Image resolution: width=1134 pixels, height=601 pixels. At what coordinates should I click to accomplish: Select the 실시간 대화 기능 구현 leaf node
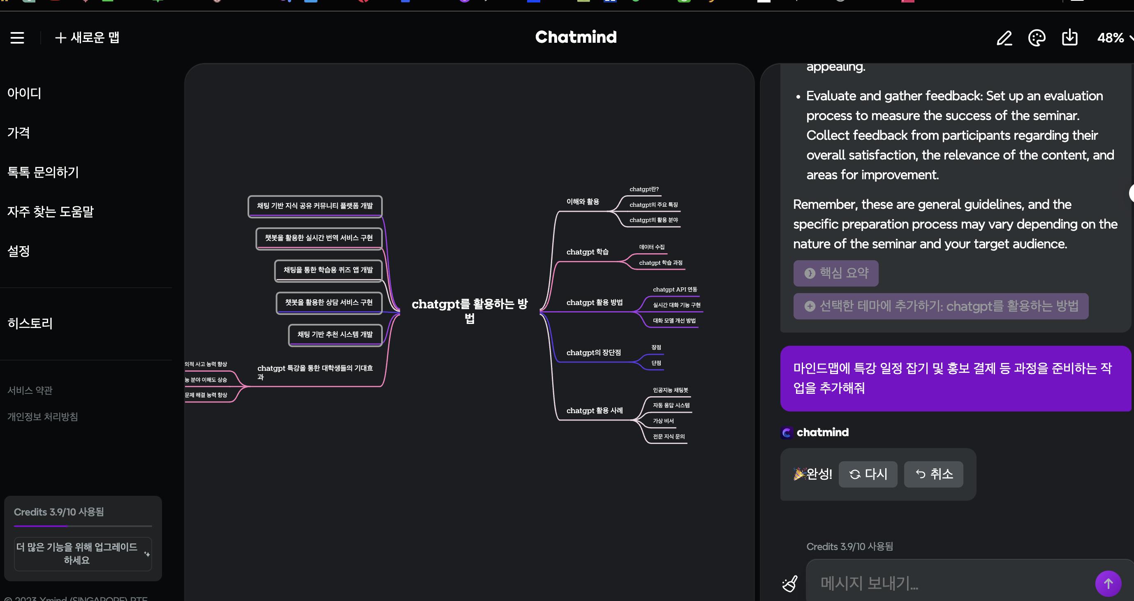677,305
